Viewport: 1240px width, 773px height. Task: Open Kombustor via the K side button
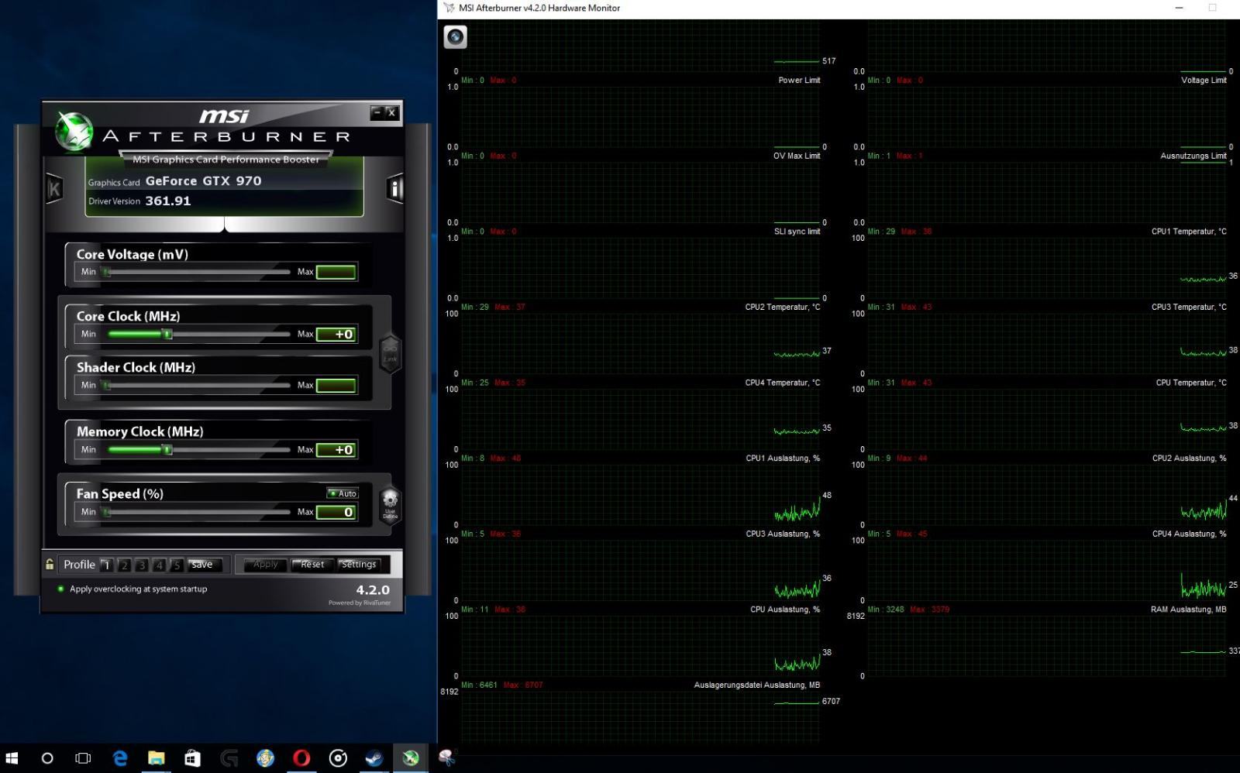tap(54, 188)
